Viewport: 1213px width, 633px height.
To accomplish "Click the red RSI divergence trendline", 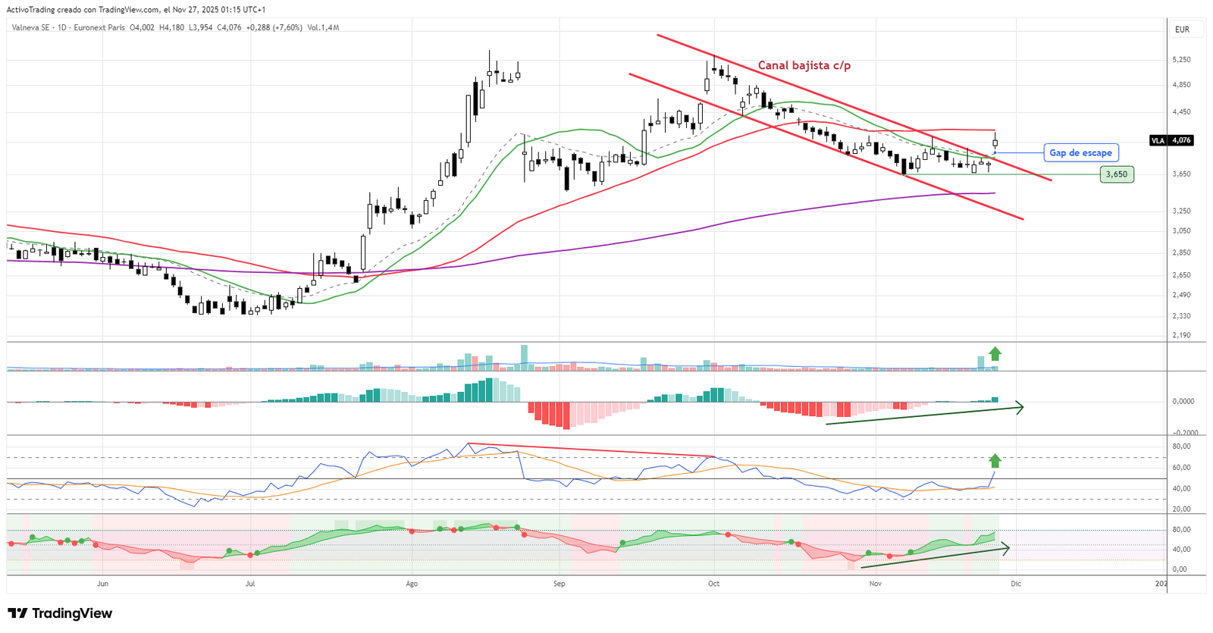I will tap(591, 450).
